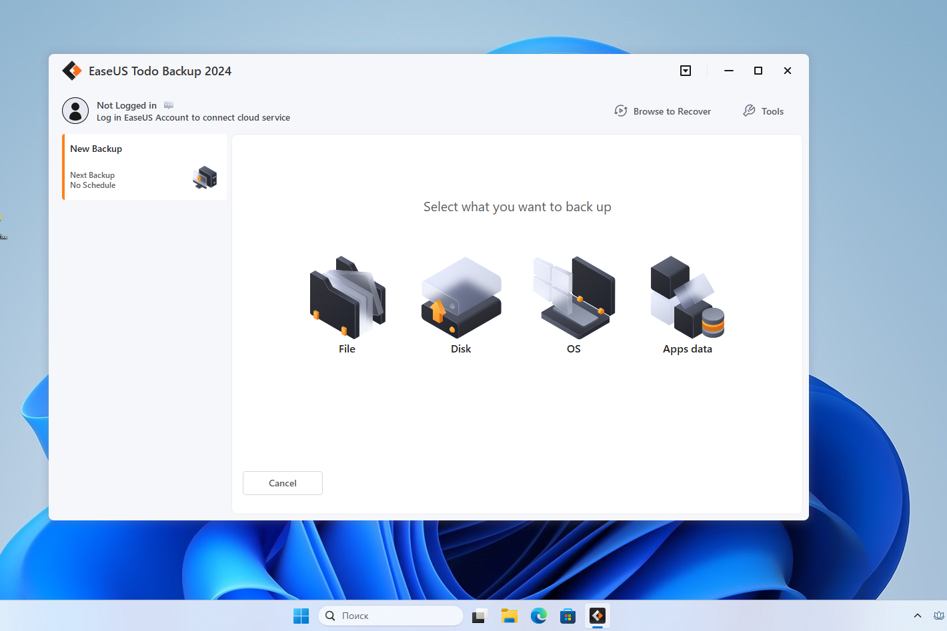Choose OS backup option
Screen dimensions: 947x631
(574, 305)
